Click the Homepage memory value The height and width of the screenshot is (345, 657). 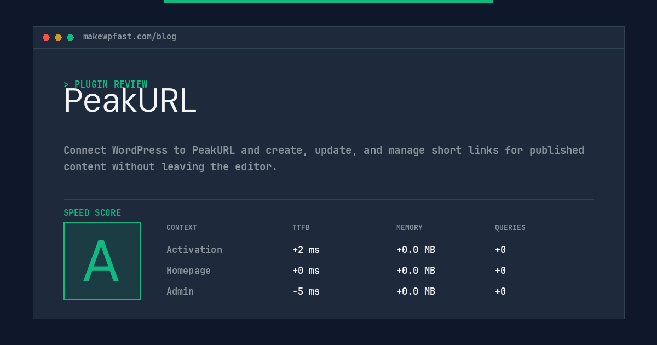pyautogui.click(x=416, y=271)
